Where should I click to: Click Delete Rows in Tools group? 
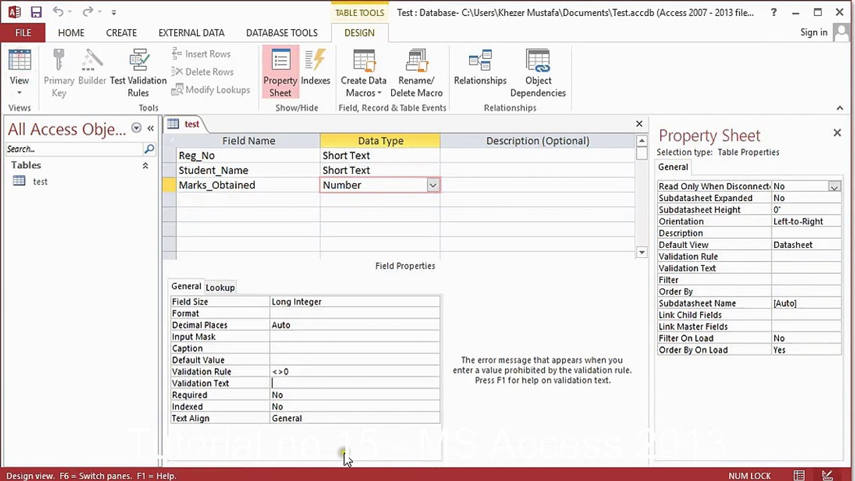tap(202, 71)
